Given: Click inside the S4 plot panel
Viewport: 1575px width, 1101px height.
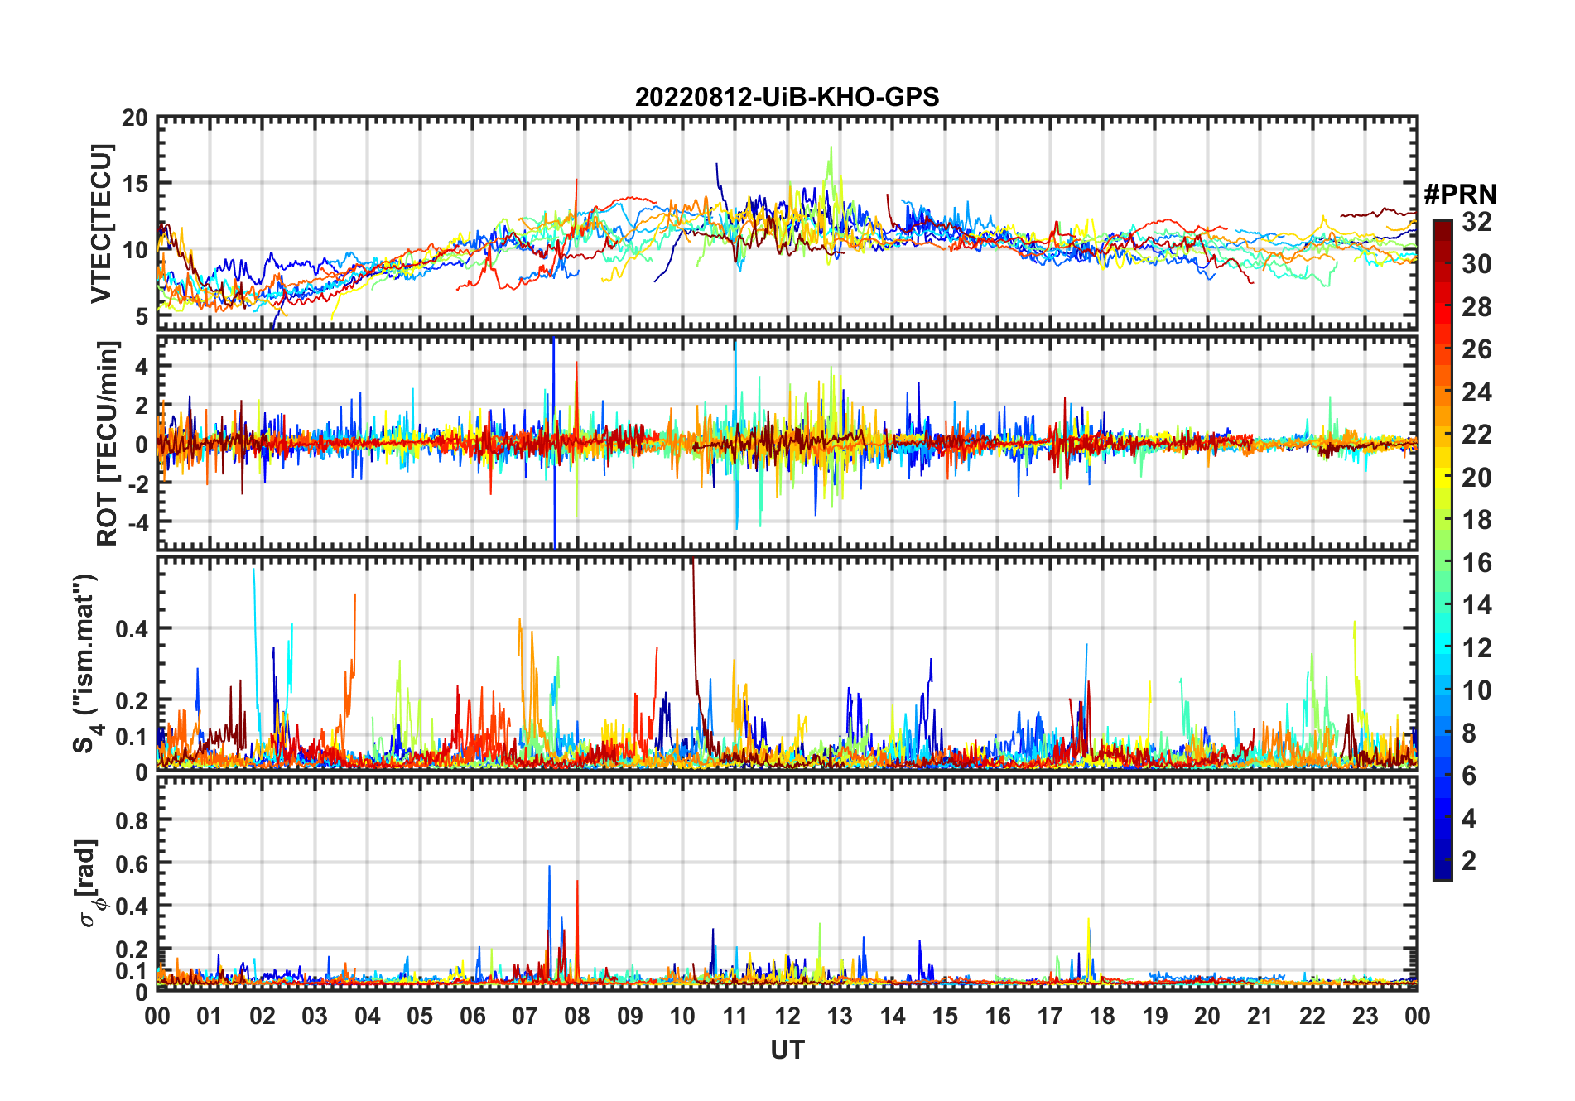Looking at the screenshot, I should tap(787, 663).
